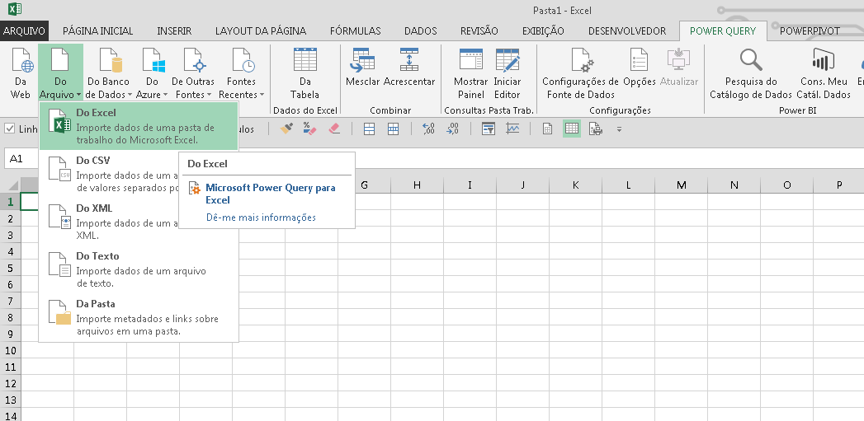Image resolution: width=864 pixels, height=421 pixels.
Task: Select column M header
Action: (681, 185)
